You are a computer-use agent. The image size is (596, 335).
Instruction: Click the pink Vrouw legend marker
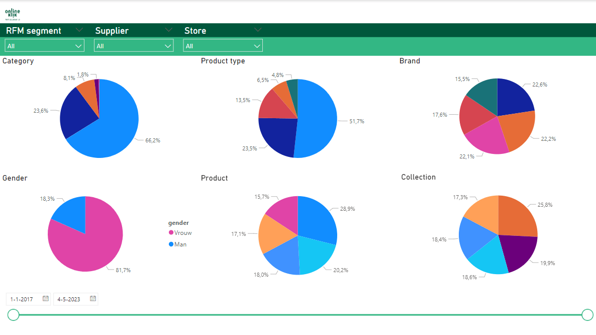pyautogui.click(x=171, y=232)
